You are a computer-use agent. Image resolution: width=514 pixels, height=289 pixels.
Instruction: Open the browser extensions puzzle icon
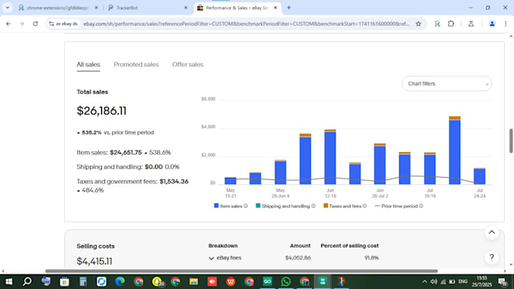click(x=451, y=23)
